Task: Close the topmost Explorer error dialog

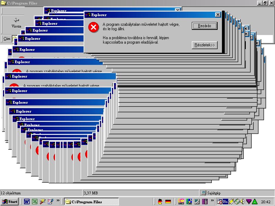Action: click(218, 15)
